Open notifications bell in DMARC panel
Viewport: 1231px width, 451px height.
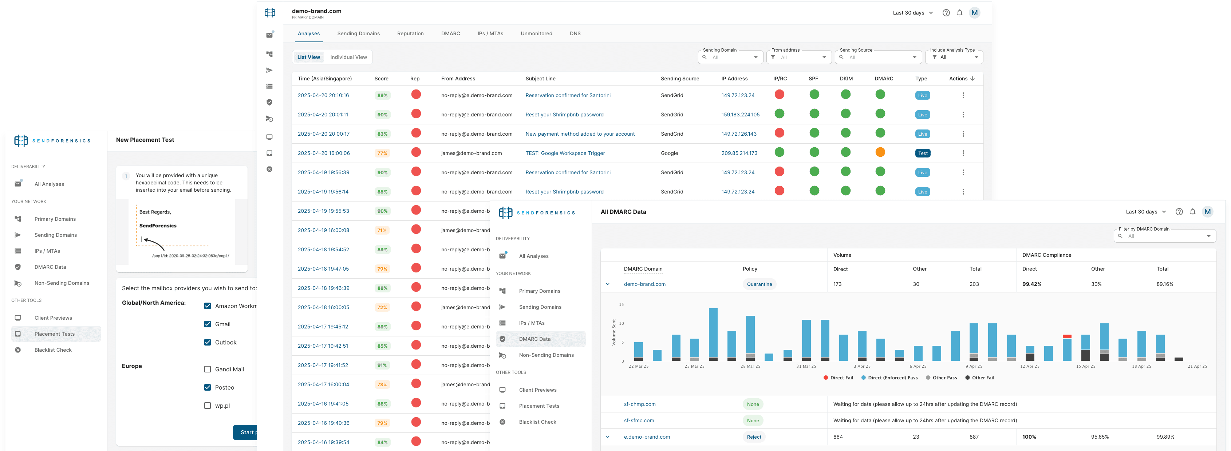[x=1192, y=212]
